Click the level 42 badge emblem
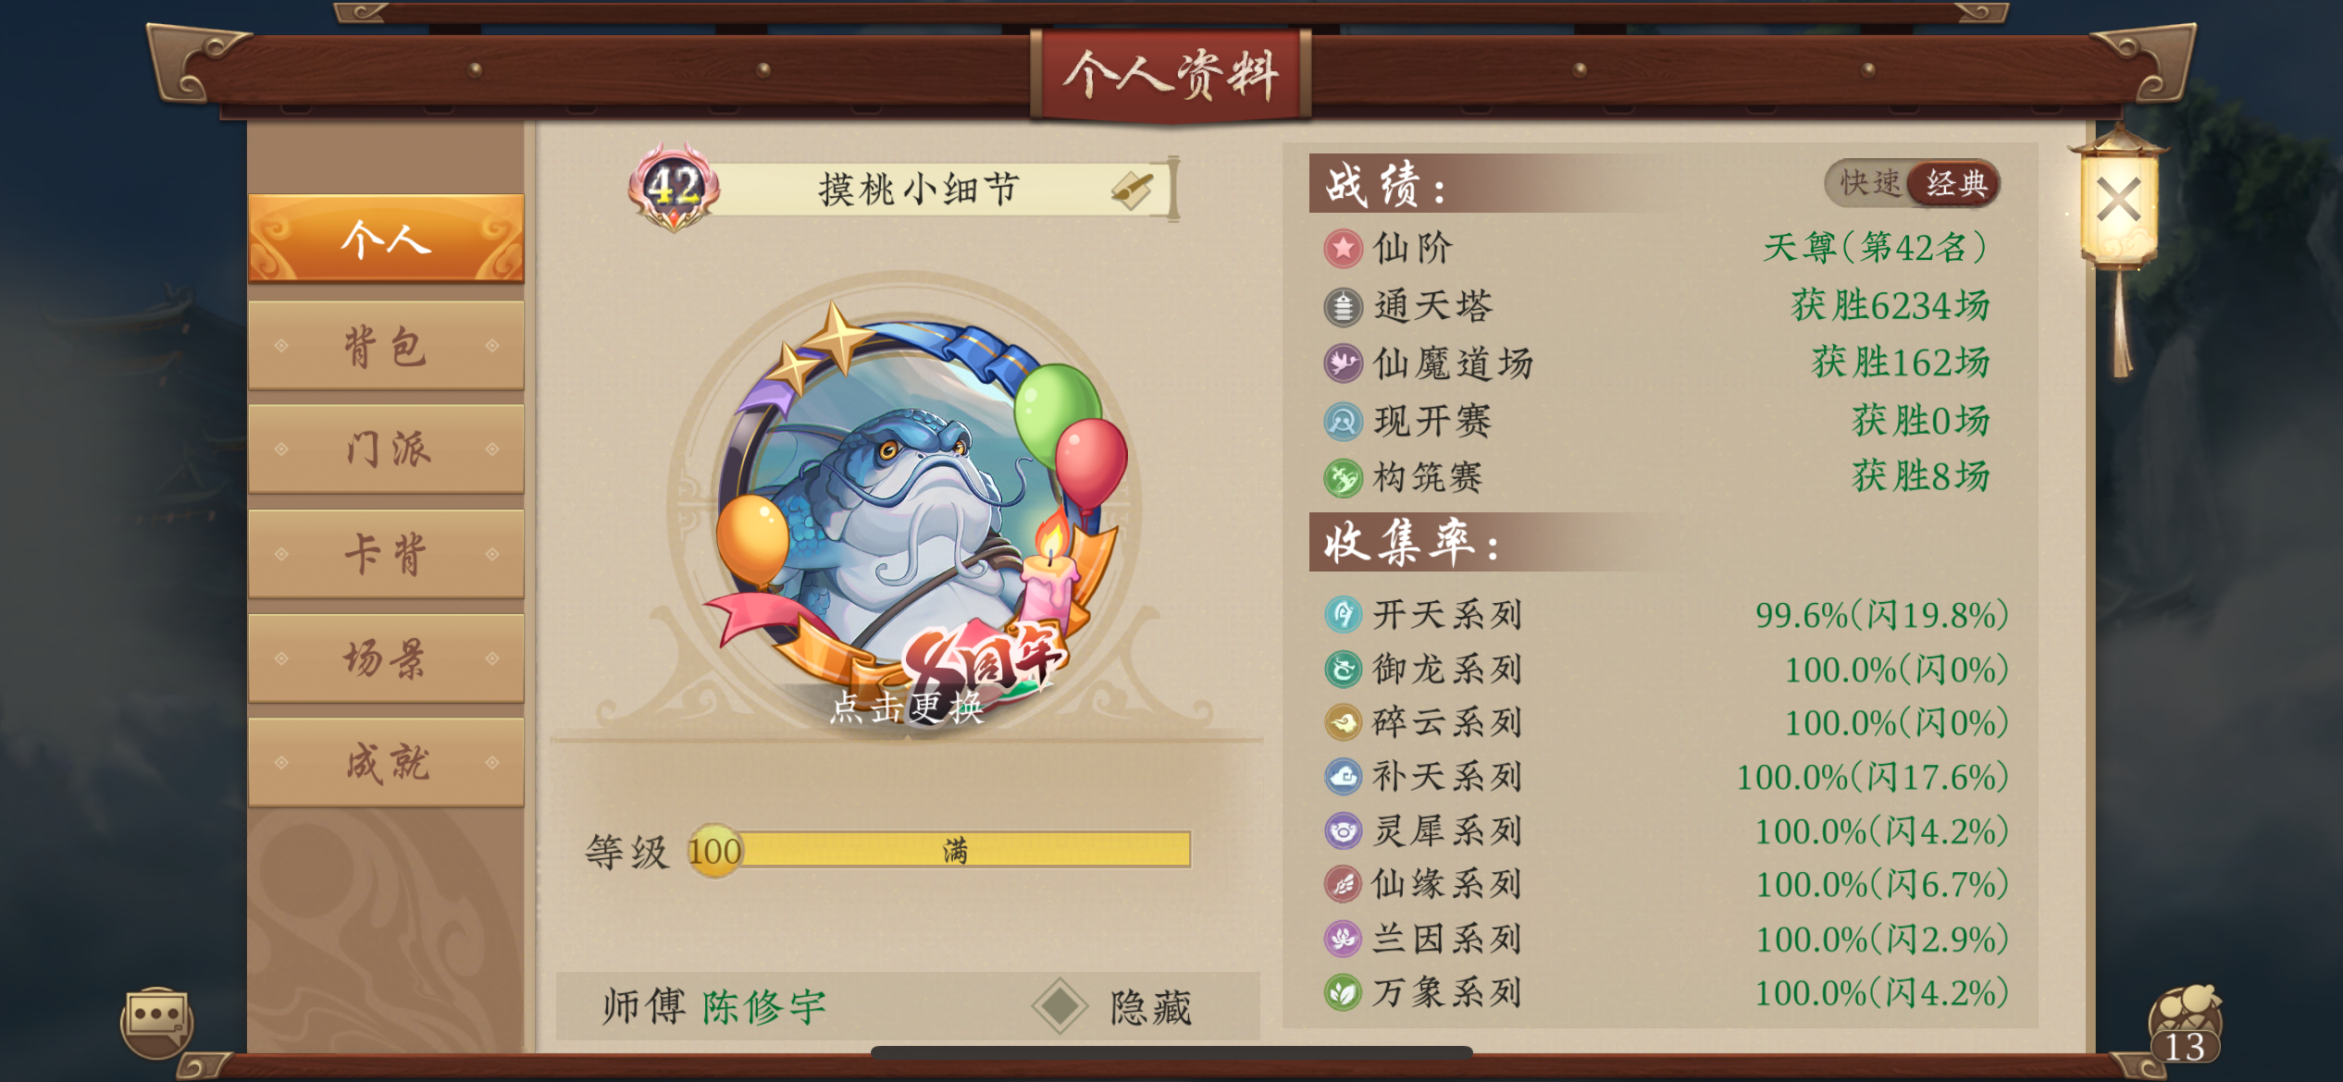This screenshot has width=2343, height=1082. tap(674, 187)
